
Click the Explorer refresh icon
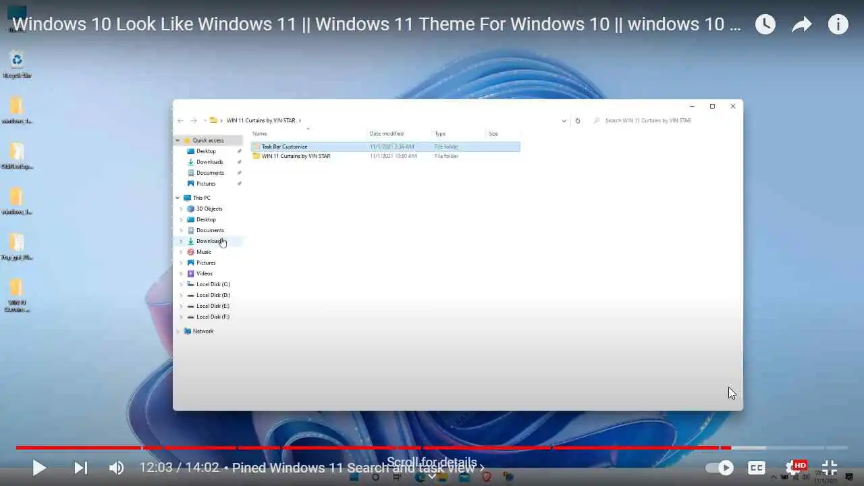tap(577, 121)
